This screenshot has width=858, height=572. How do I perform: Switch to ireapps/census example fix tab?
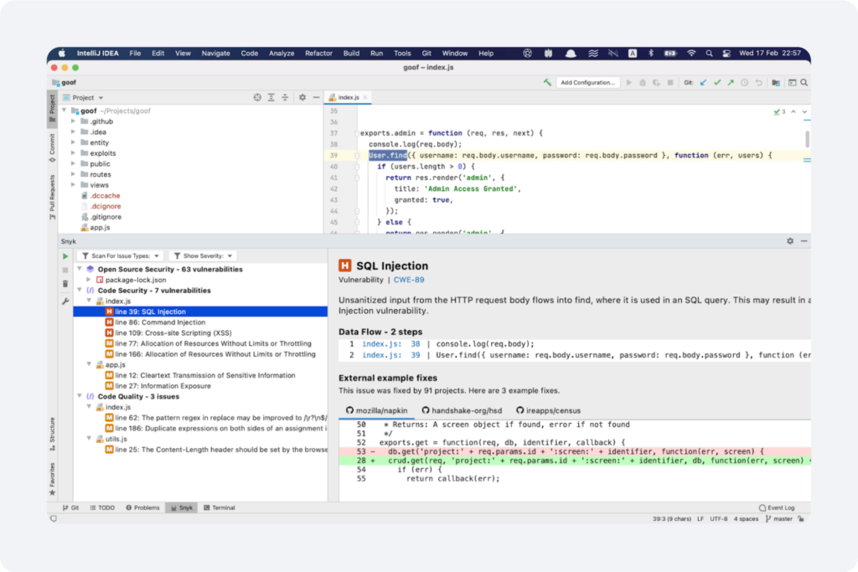(x=548, y=410)
